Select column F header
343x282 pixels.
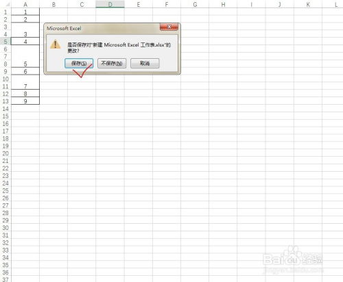point(167,4)
